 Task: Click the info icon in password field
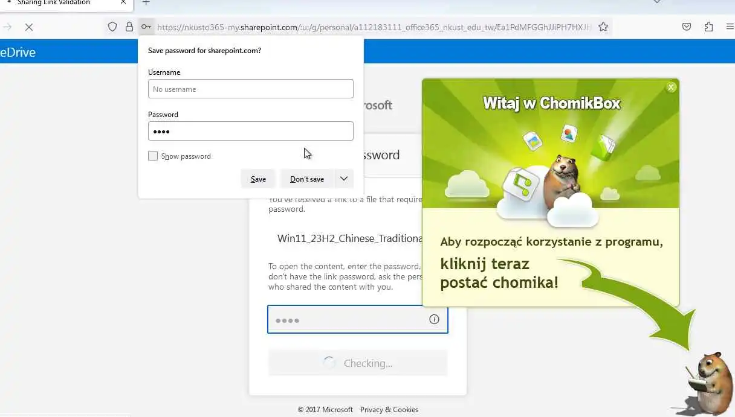point(434,319)
